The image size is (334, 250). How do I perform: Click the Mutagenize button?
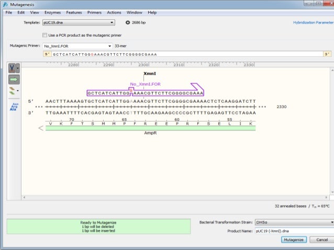(294, 240)
